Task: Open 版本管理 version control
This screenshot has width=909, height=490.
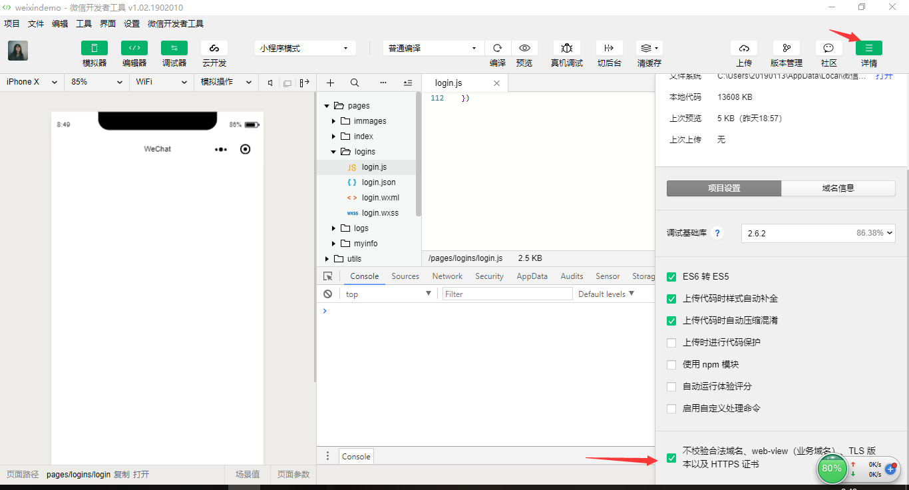Action: coord(787,48)
